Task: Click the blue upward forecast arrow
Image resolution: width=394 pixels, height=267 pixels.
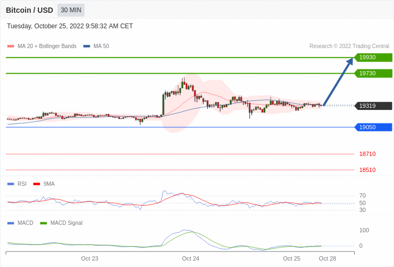Action: click(338, 82)
